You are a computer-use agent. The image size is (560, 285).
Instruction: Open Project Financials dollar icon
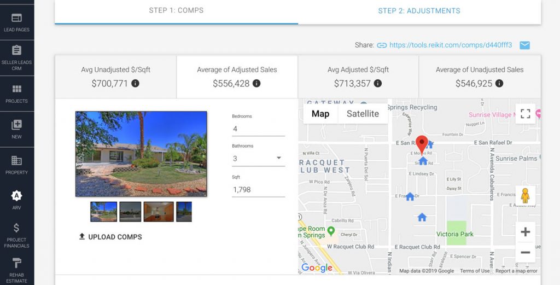click(17, 228)
